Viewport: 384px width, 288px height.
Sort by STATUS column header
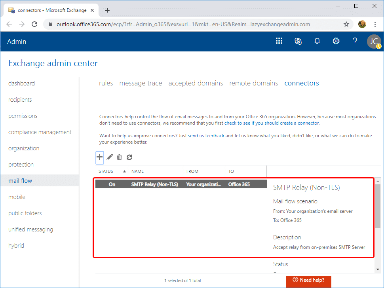pos(112,171)
